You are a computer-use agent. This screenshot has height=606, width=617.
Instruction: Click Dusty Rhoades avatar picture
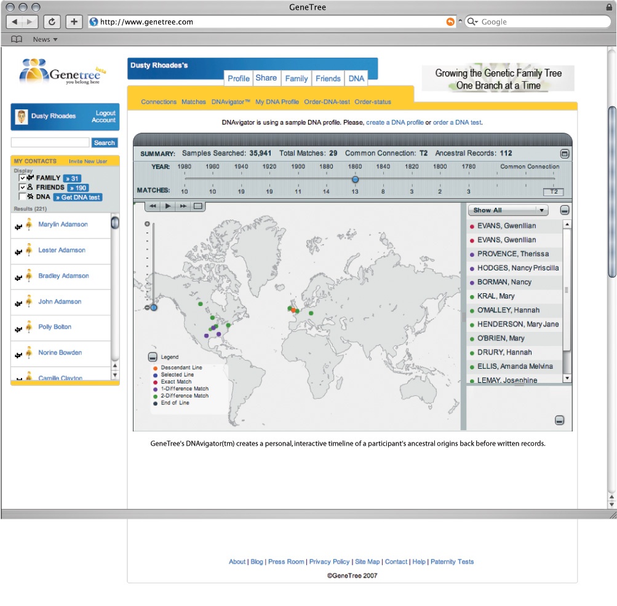[x=22, y=116]
